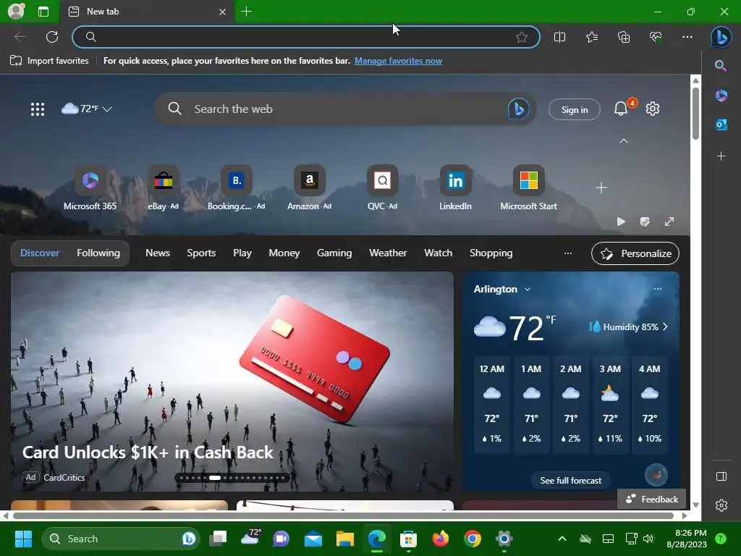Screen dimensions: 741x556
Task: Click the Sign in button
Action: (574, 110)
